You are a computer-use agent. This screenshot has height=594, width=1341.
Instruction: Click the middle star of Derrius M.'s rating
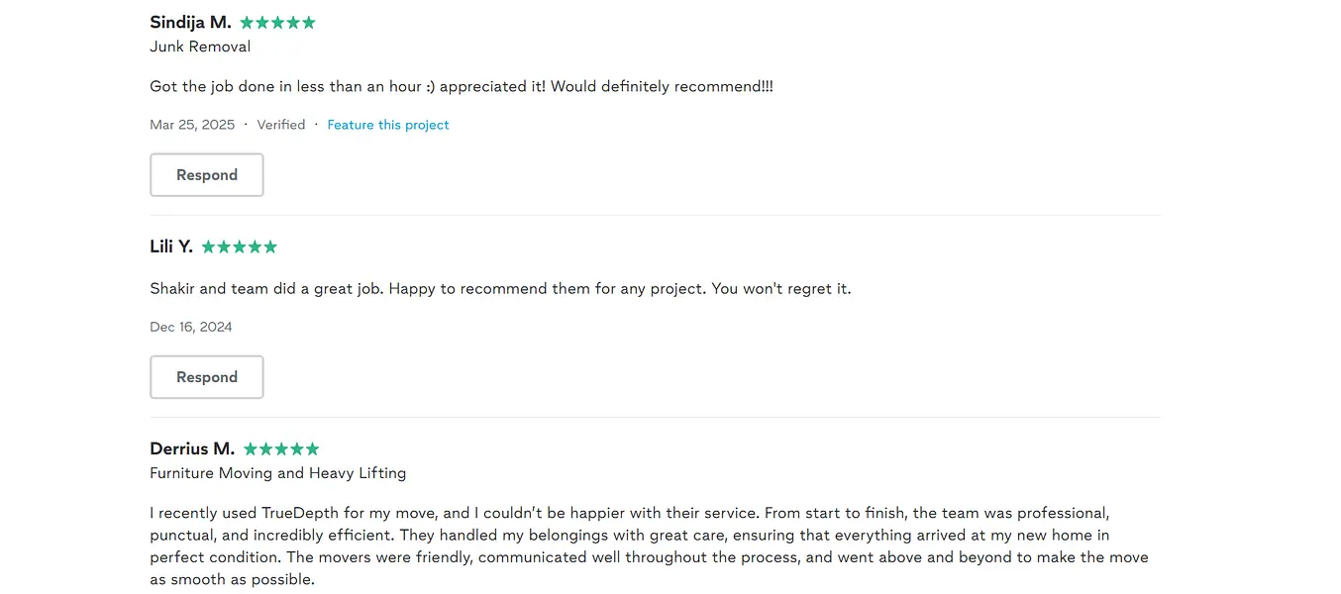281,448
